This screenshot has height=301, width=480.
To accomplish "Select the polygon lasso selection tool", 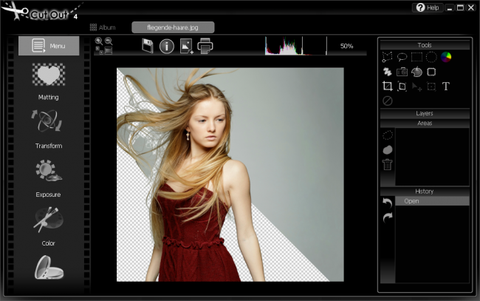I will click(x=388, y=57).
